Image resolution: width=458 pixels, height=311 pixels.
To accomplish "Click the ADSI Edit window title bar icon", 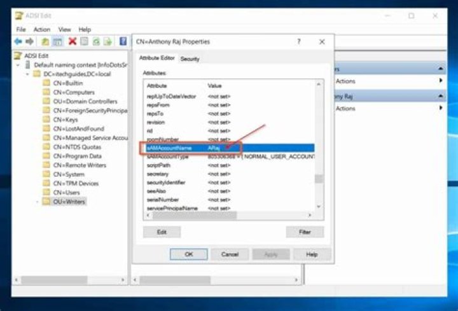I will coord(19,15).
